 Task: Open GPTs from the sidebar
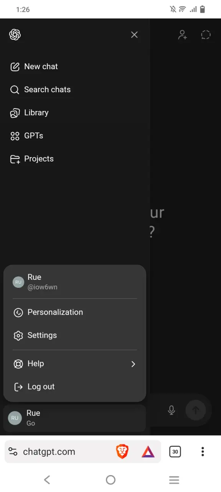tap(75, 136)
